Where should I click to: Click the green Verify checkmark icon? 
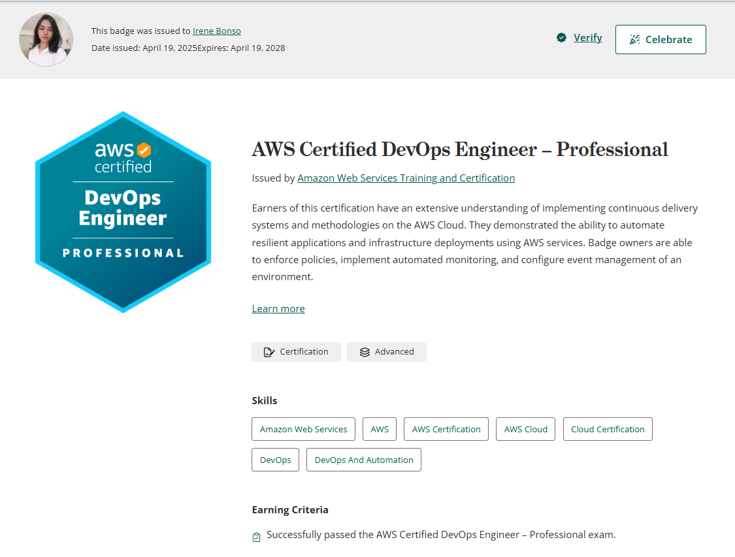coord(561,38)
